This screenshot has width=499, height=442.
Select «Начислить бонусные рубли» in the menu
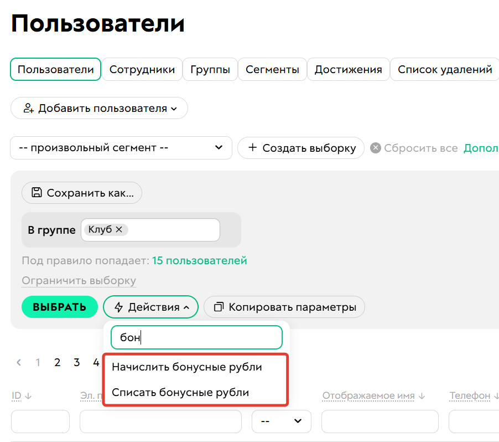coord(186,367)
